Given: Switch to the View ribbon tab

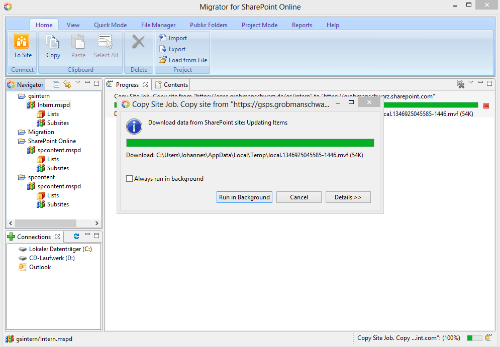Looking at the screenshot, I should pos(73,25).
